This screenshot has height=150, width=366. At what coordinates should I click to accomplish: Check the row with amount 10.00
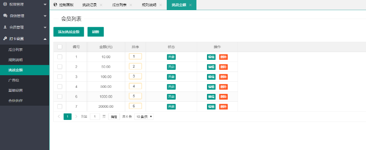coord(60,57)
